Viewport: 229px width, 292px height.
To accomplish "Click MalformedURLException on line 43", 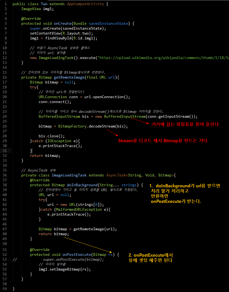I will tap(79, 210).
